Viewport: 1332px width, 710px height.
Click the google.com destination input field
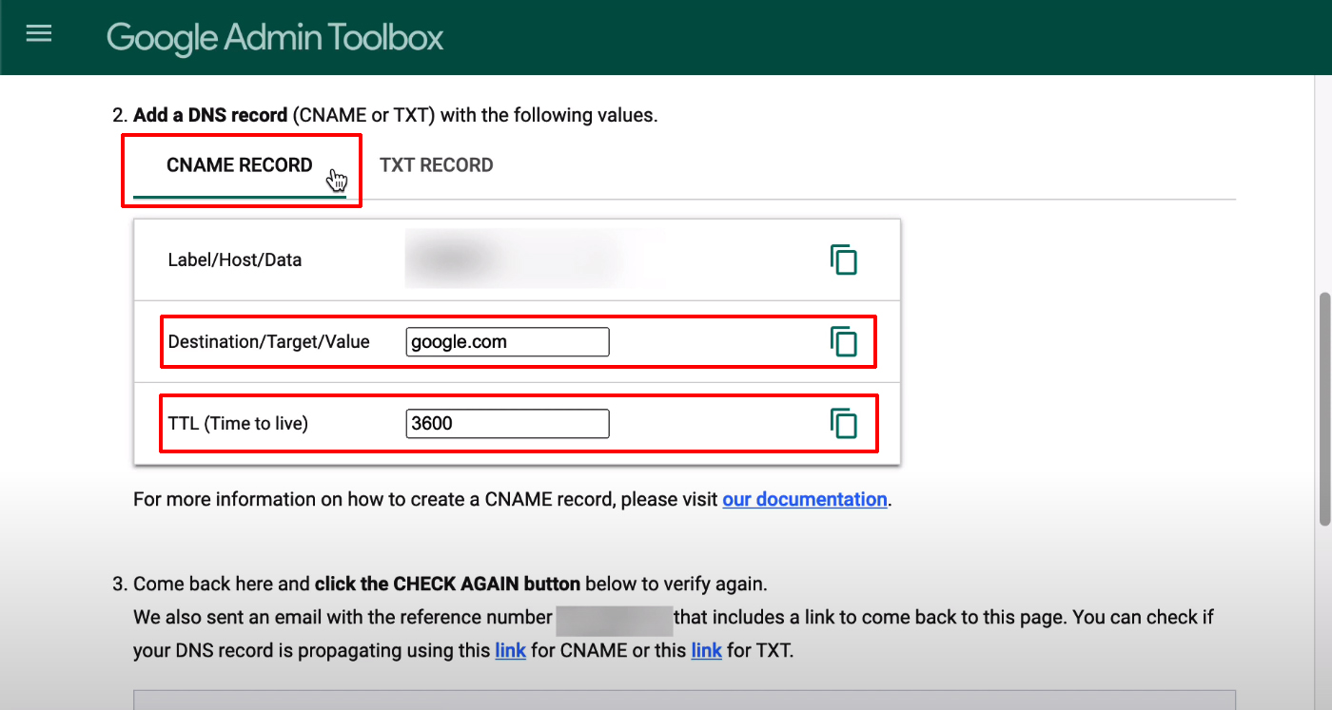click(506, 342)
